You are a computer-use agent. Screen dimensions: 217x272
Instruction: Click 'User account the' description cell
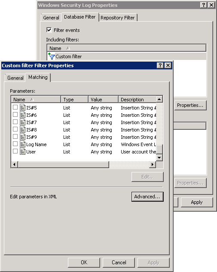[x=138, y=152]
